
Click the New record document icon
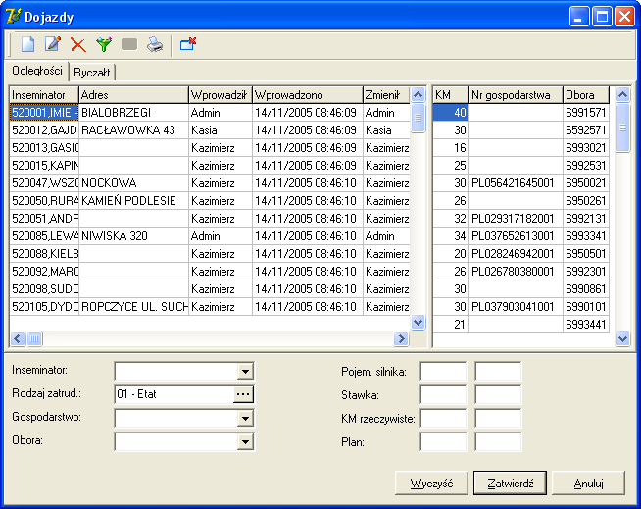click(x=27, y=44)
